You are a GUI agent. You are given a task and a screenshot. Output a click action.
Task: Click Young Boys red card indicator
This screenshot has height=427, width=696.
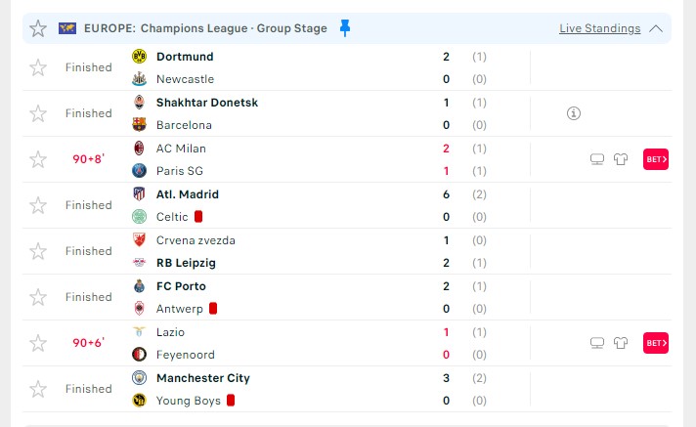pyautogui.click(x=231, y=401)
